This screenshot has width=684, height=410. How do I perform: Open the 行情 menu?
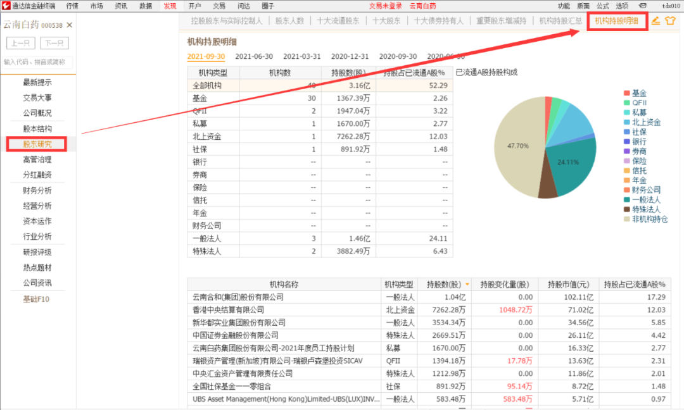tap(72, 6)
